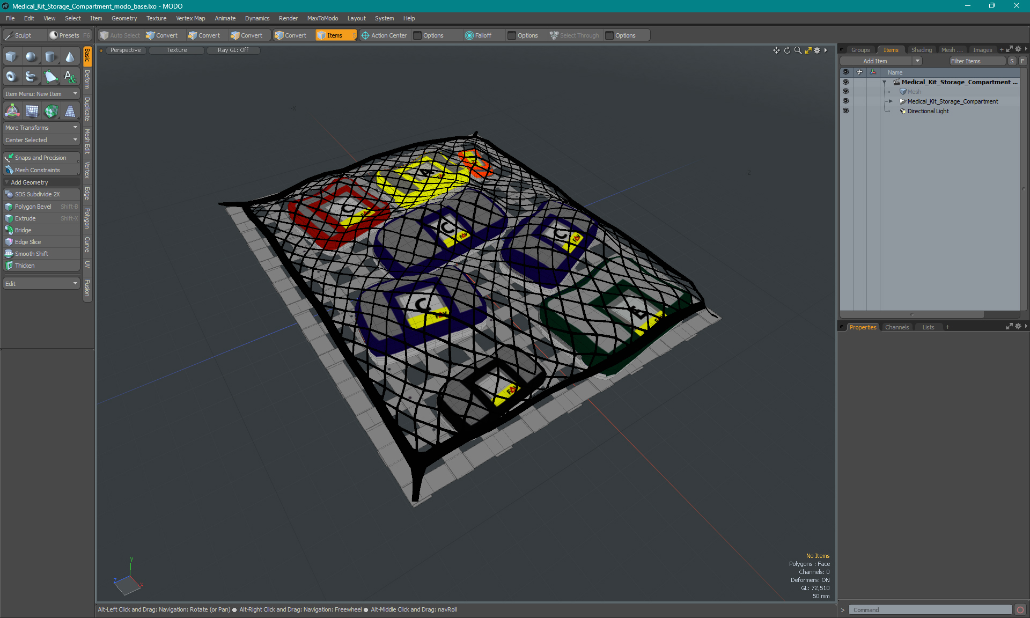Click the Items tab in top toolbar
The image size is (1030, 618).
coord(335,35)
